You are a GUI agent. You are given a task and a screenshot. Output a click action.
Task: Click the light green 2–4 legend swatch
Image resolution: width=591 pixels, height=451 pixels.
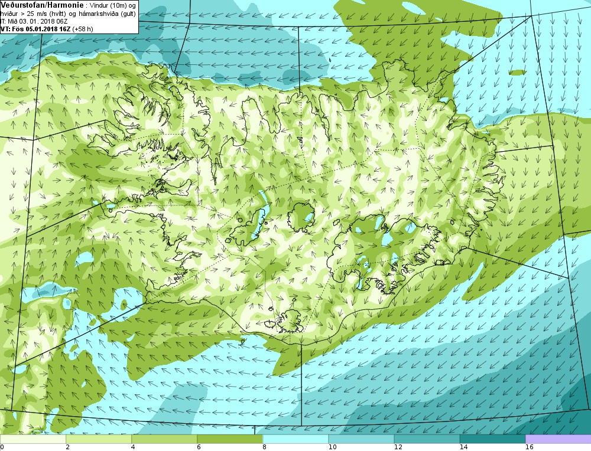coord(98,439)
